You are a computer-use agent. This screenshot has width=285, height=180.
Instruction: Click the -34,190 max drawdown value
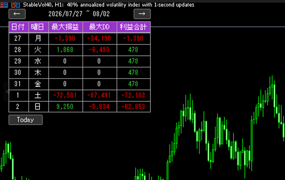(x=99, y=38)
